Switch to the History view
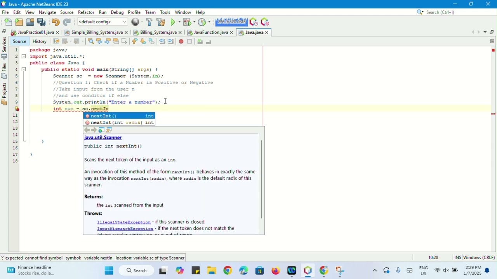Image resolution: width=497 pixels, height=279 pixels. click(40, 41)
